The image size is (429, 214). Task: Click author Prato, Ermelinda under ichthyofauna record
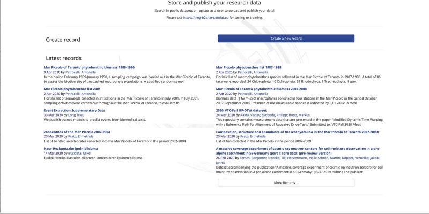click(253, 136)
